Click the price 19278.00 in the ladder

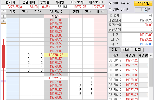pos(56,66)
